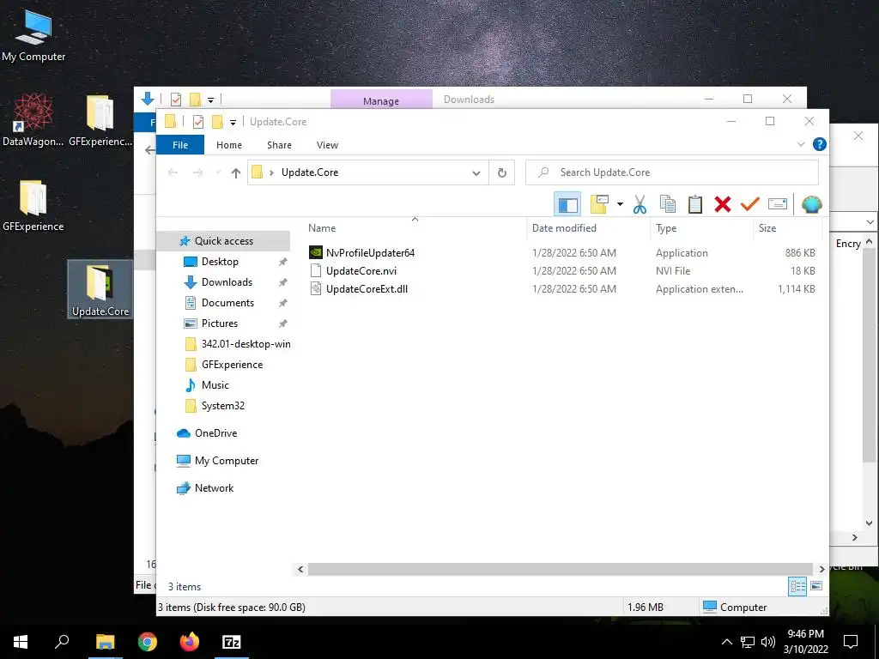The image size is (879, 659).
Task: Expand the address bar history dropdown
Action: click(x=476, y=173)
